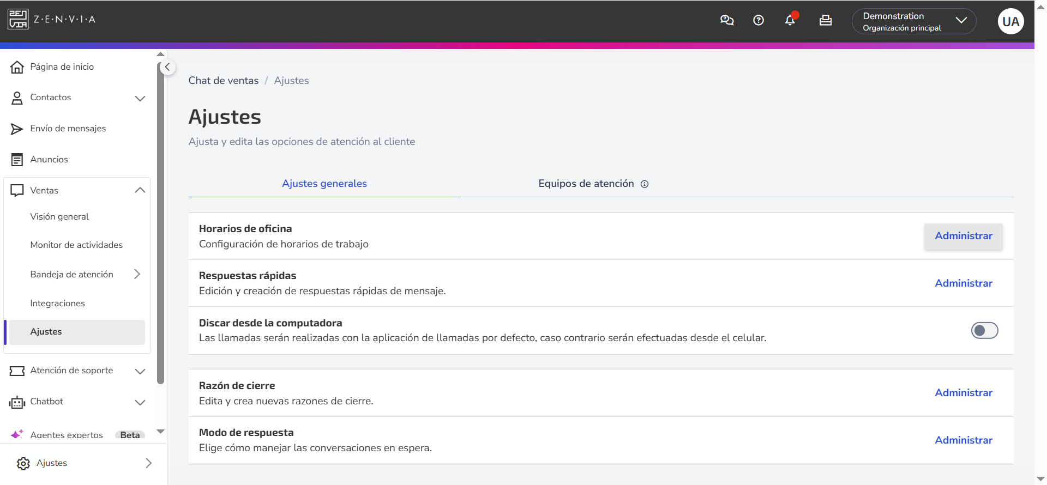Click the Modo de respuesta heading
The image size is (1047, 485).
pyautogui.click(x=246, y=433)
